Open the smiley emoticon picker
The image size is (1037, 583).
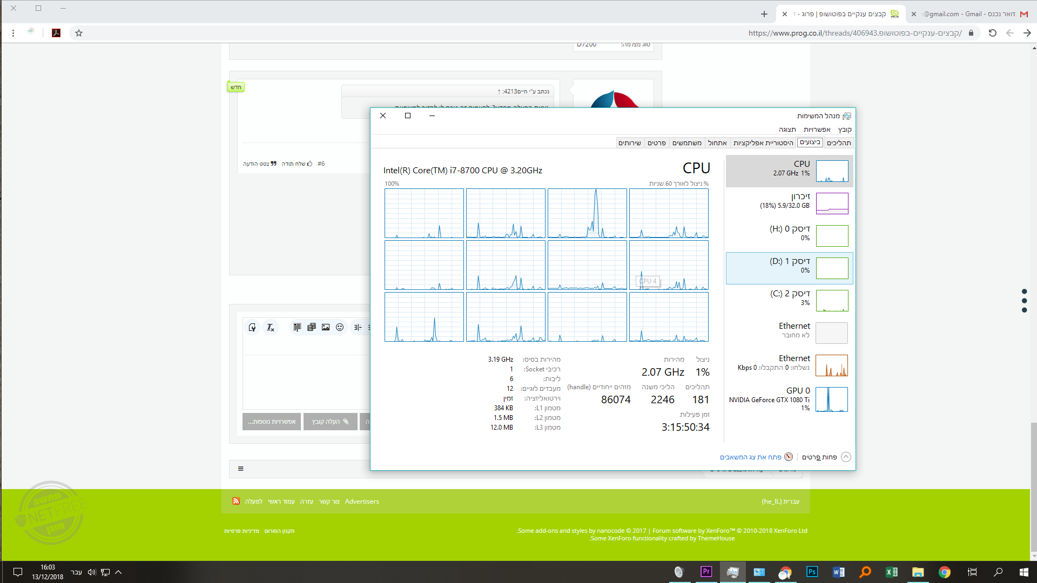click(x=340, y=327)
